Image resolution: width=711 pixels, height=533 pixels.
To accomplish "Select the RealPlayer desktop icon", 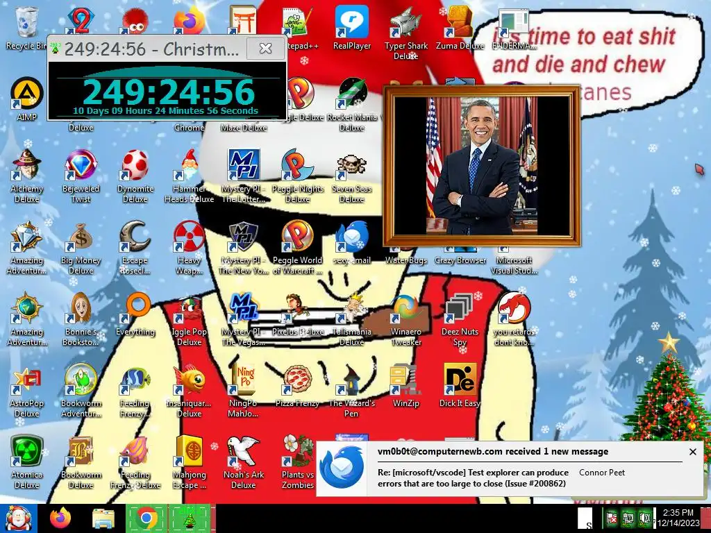I will coord(351,28).
